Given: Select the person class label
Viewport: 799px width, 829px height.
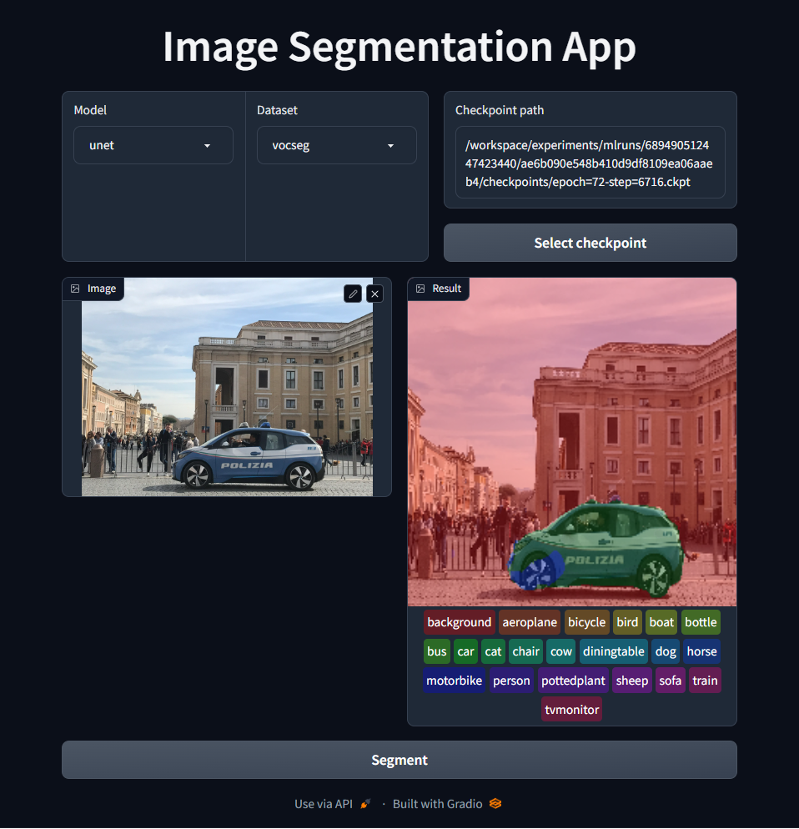Looking at the screenshot, I should coord(511,681).
